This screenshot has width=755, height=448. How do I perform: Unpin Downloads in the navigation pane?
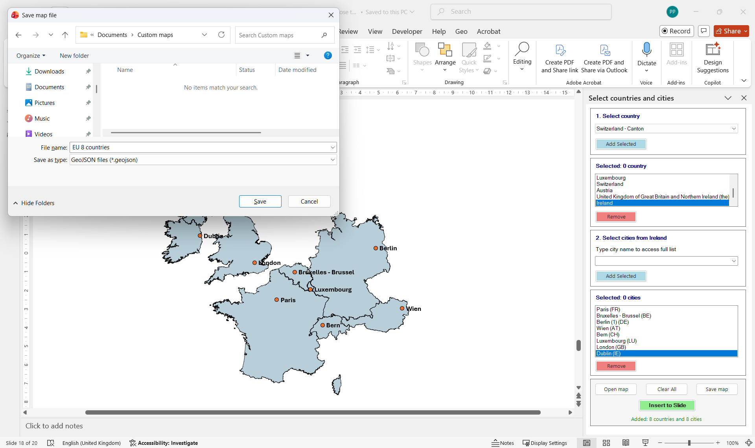point(88,71)
